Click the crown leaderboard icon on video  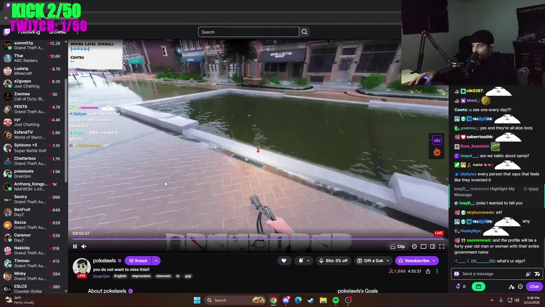[437, 140]
